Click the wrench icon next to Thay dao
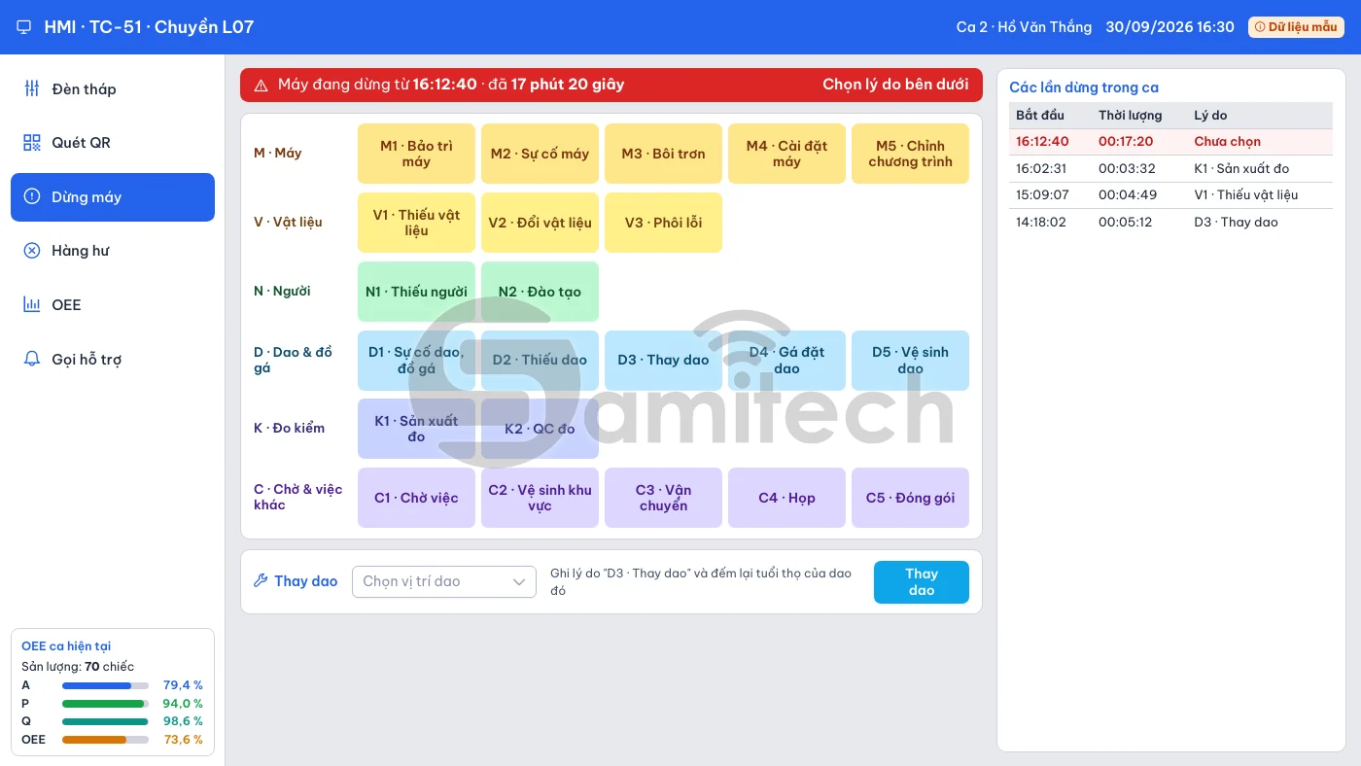1361x766 pixels. (261, 581)
